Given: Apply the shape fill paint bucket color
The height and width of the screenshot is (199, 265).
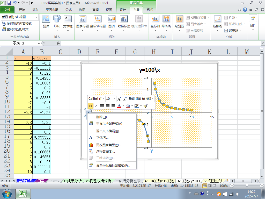Looking at the screenshot, I should 128,106.
